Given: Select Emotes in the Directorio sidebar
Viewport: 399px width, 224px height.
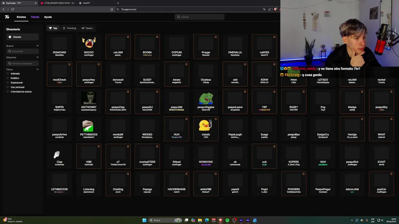Looking at the screenshot, I should pos(22,37).
